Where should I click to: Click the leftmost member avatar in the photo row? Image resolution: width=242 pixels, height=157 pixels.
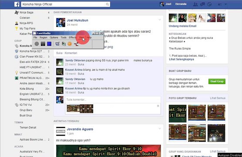173,18
